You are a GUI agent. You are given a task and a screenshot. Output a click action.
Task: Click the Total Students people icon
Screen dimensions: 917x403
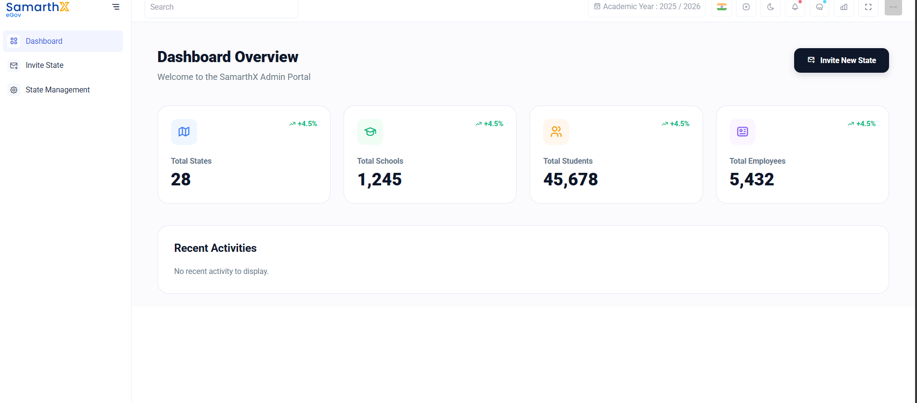(556, 132)
